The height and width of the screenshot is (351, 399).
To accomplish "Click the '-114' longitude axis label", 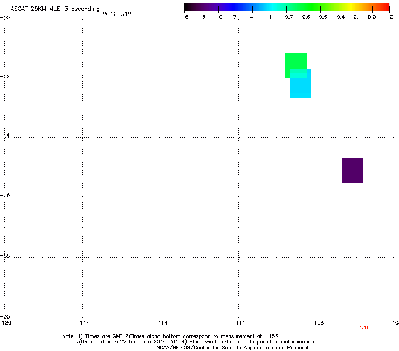I will pyautogui.click(x=161, y=323).
